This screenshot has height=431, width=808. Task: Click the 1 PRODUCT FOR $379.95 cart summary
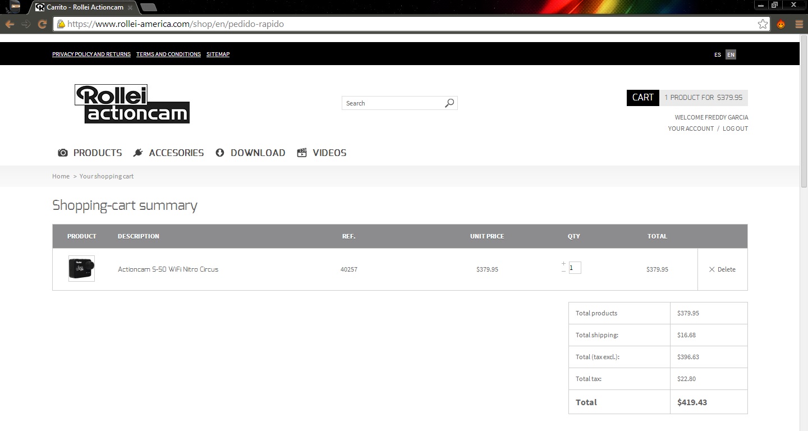[703, 98]
